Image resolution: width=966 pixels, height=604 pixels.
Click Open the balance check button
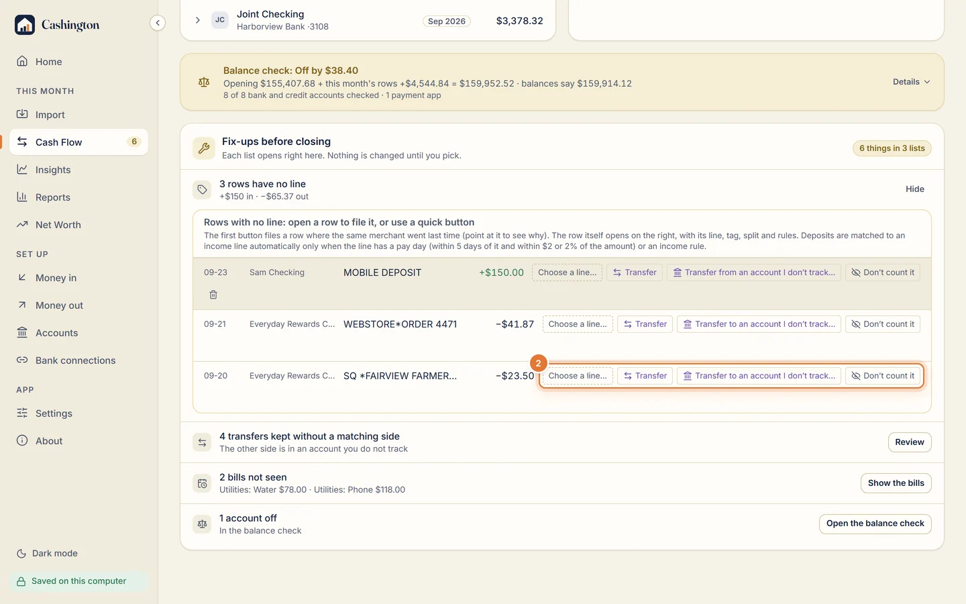[875, 524]
